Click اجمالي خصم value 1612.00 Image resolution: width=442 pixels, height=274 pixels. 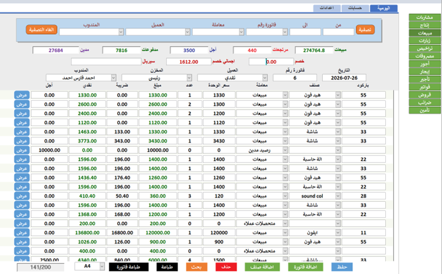click(x=188, y=62)
